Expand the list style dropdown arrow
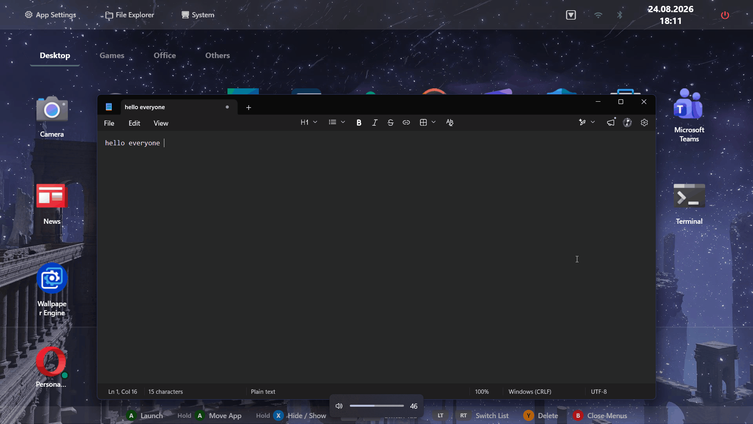 pos(343,122)
